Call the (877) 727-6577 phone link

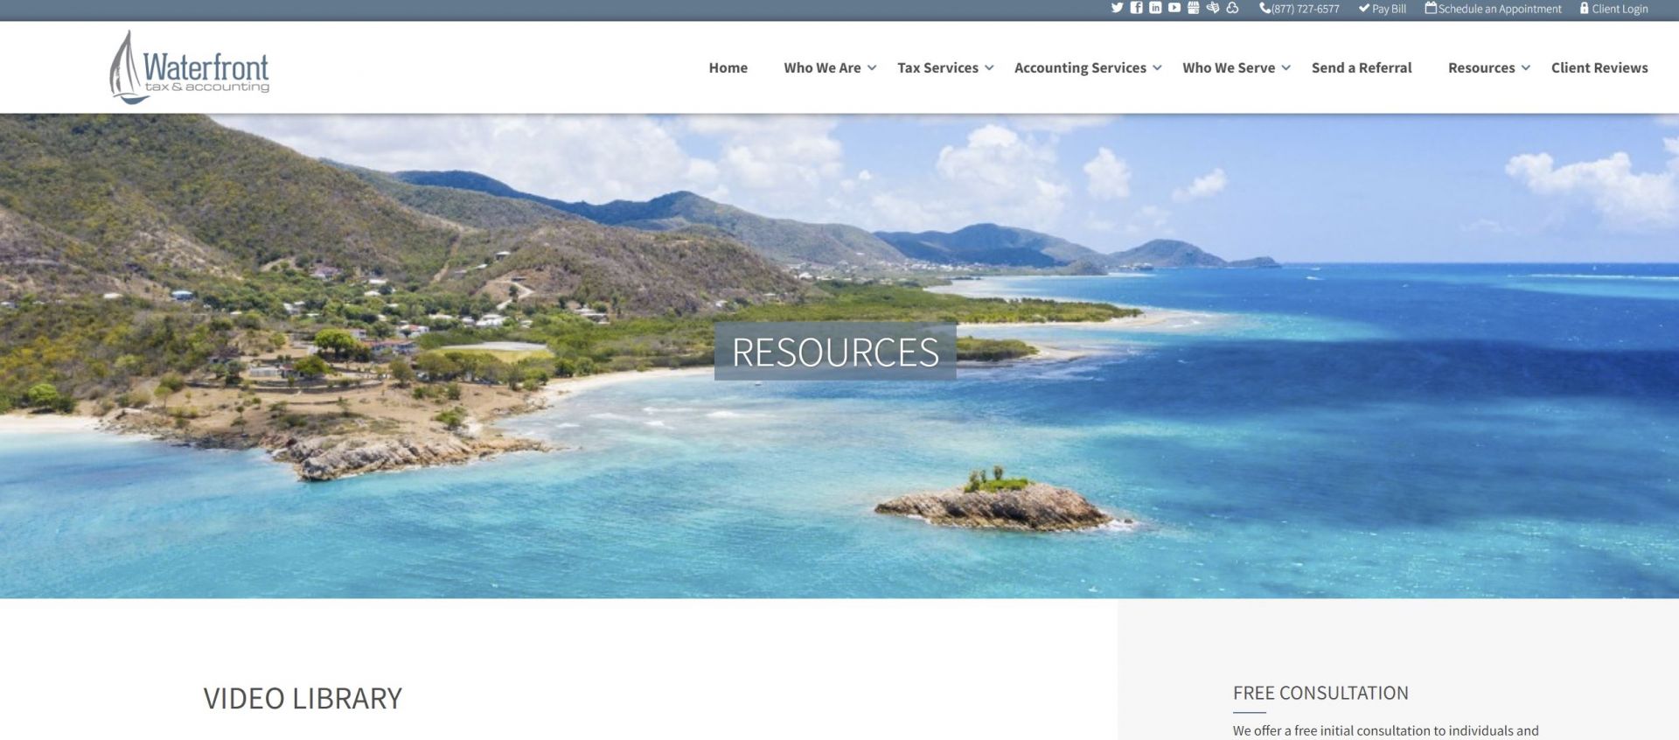1306,9
